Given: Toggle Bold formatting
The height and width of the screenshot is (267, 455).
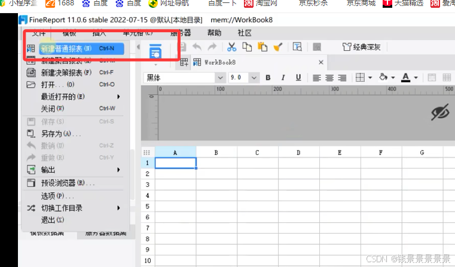Looking at the screenshot, I should click(x=268, y=78).
